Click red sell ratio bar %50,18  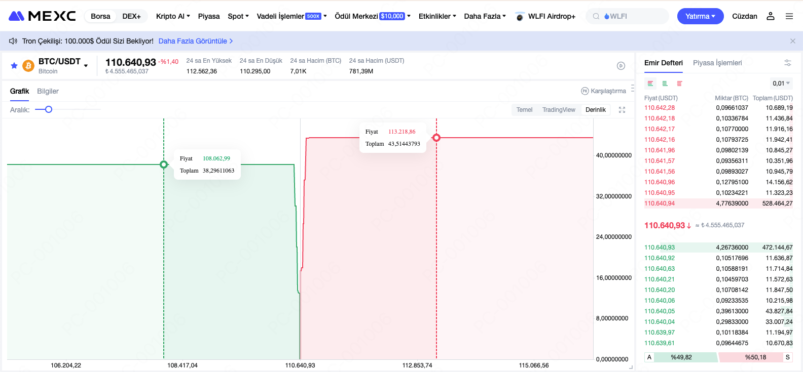(752, 357)
